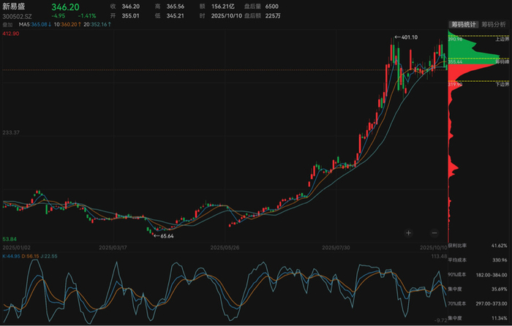The image size is (512, 326).
Task: Switch to the 筹码统计 tab
Action: click(x=463, y=24)
